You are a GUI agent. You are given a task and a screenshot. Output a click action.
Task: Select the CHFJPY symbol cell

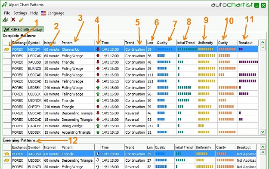click(35, 107)
